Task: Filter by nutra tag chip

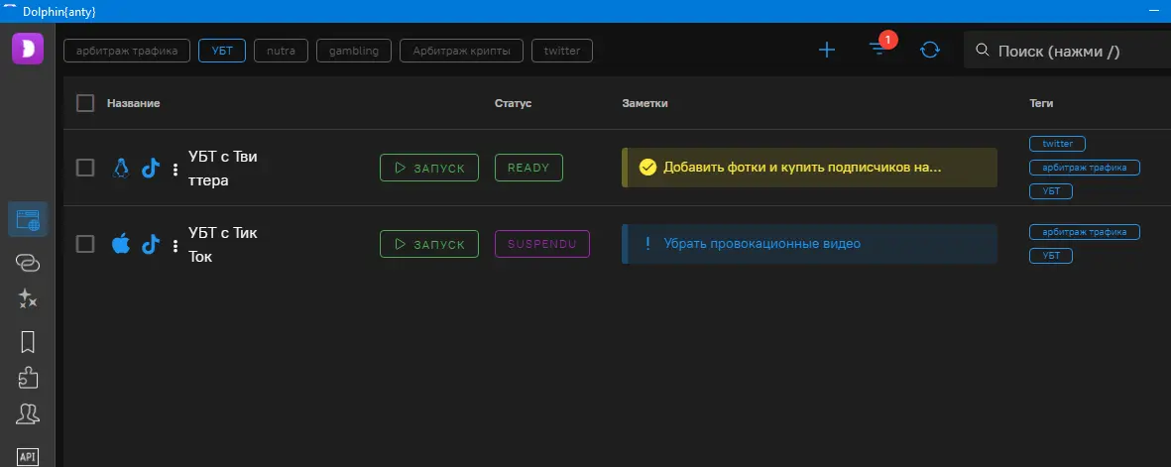Action: coord(282,51)
